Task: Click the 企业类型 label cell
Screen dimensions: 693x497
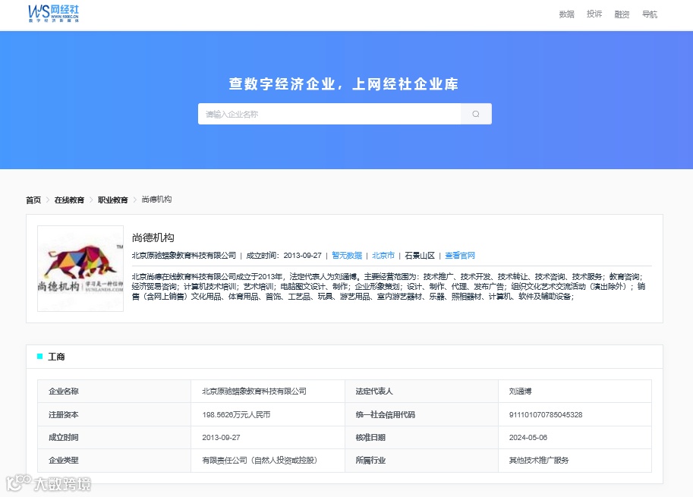Action: click(114, 461)
